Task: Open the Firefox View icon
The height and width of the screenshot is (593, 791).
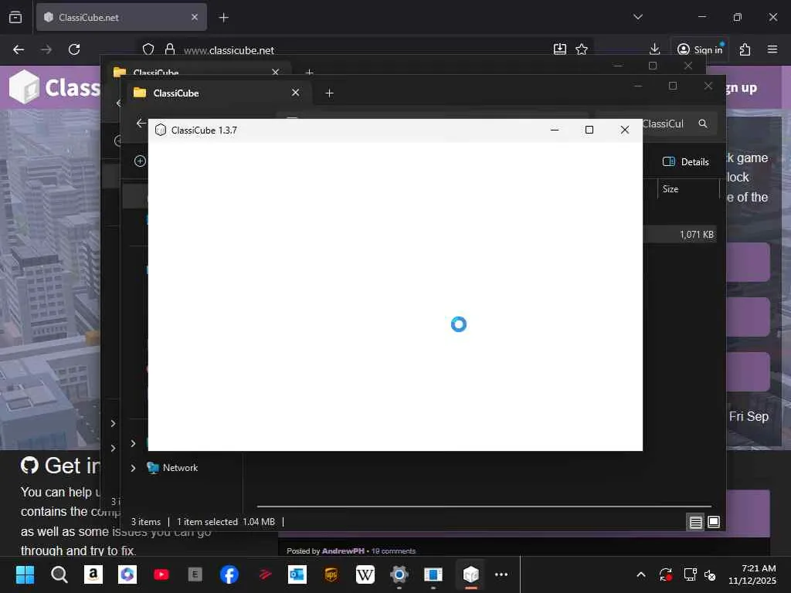Action: click(x=15, y=17)
